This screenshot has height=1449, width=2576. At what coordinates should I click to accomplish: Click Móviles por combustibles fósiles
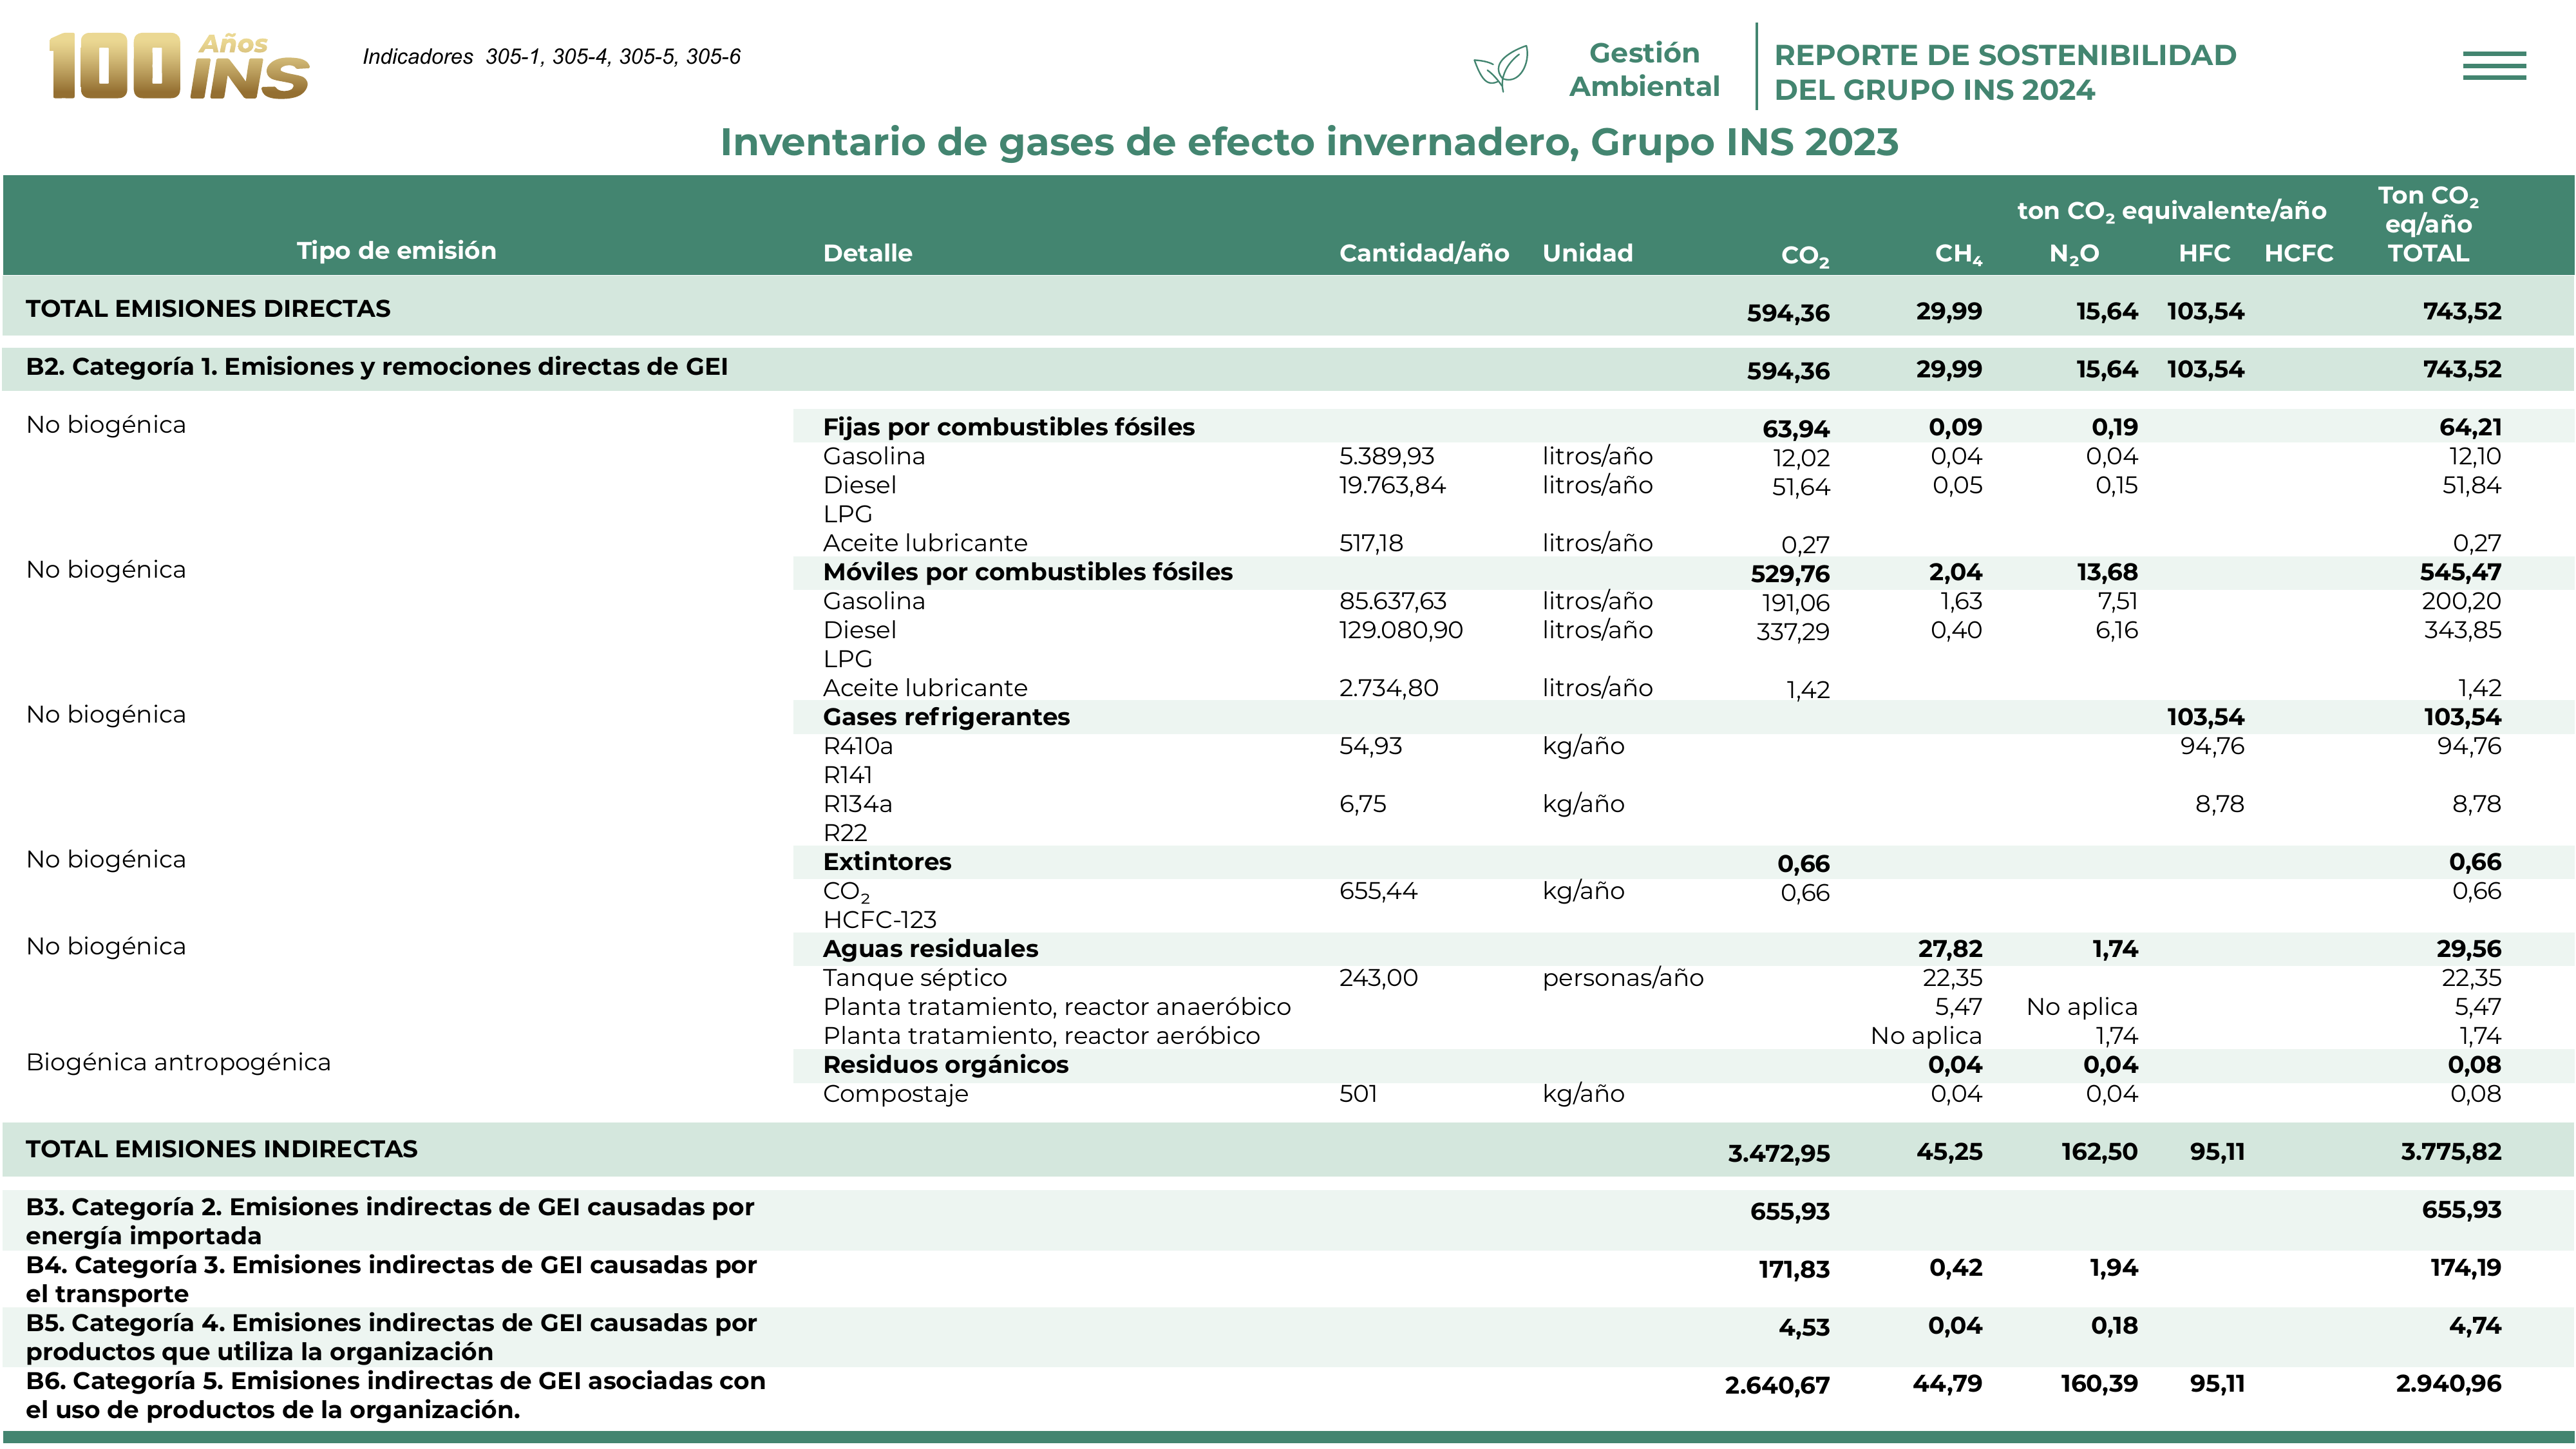tap(1027, 572)
